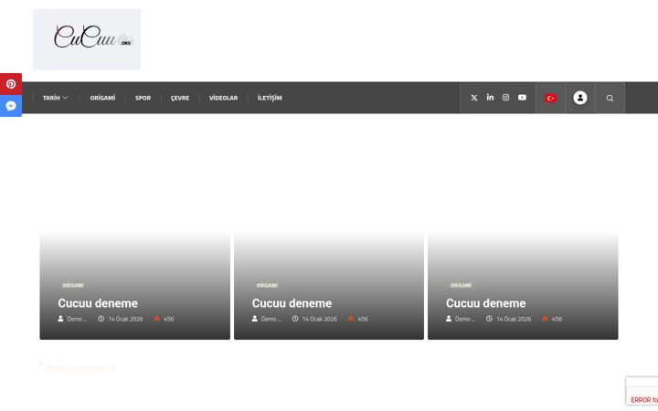Share page via Pinterest side button
658x411 pixels.
pyautogui.click(x=11, y=84)
